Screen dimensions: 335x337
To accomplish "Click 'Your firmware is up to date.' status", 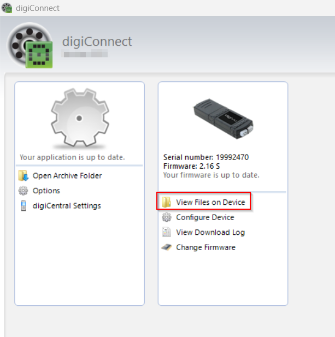I will point(211,175).
